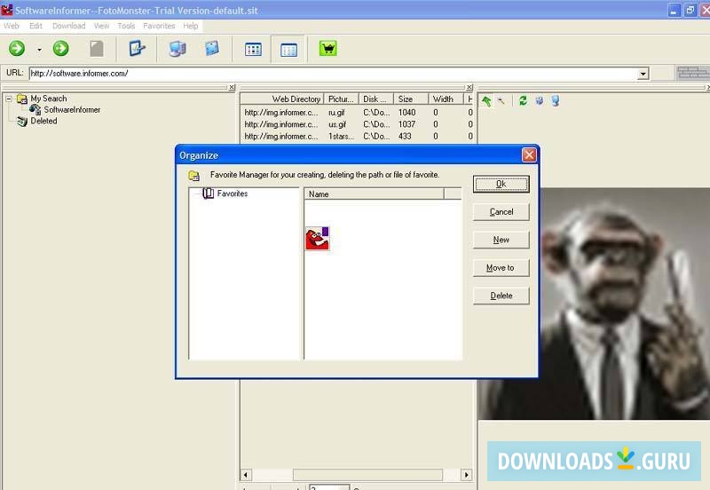The height and width of the screenshot is (490, 710).
Task: Select the Deleted folder in the tree
Action: tap(43, 121)
